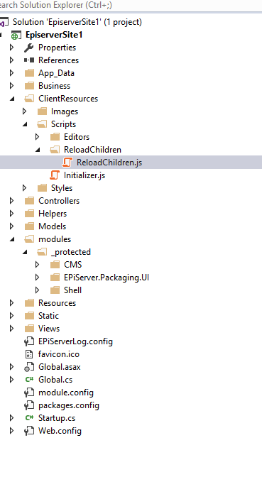Select the modules folder label
This screenshot has width=262, height=477.
pos(55,239)
